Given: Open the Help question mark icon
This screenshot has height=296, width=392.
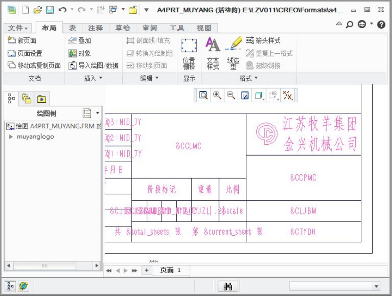Looking at the screenshot, I should point(381,24).
